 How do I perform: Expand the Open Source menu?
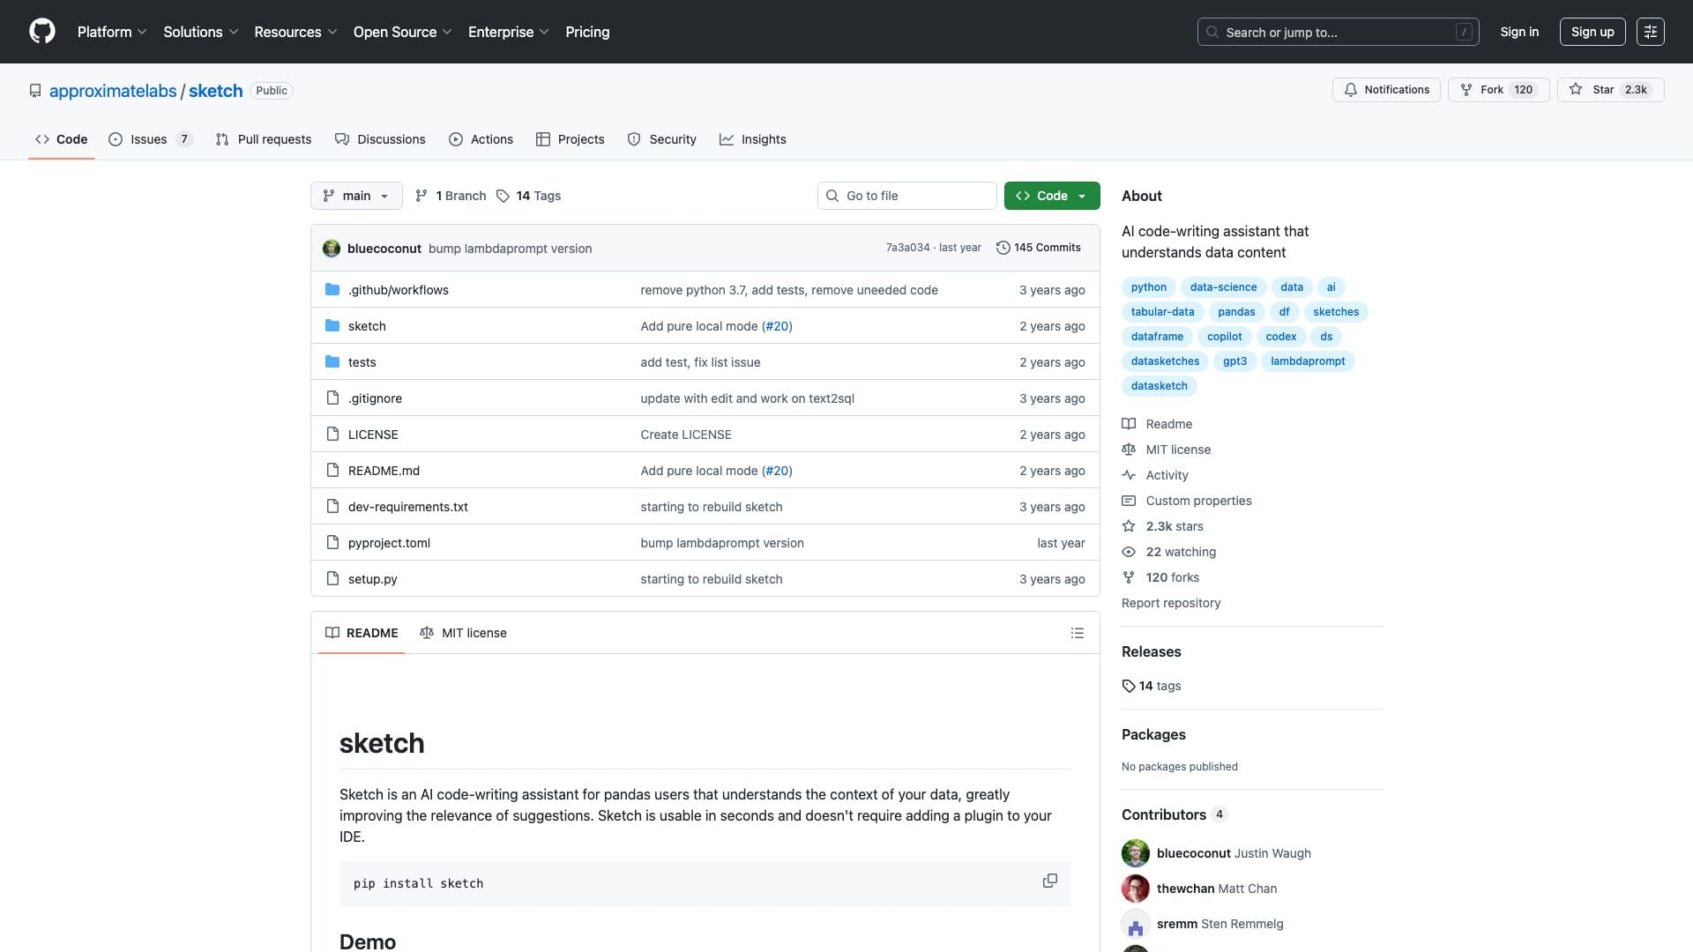pyautogui.click(x=402, y=32)
